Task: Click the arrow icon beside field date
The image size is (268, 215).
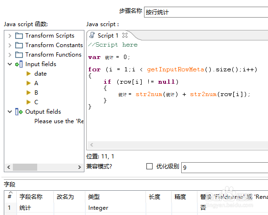Action: [29, 74]
